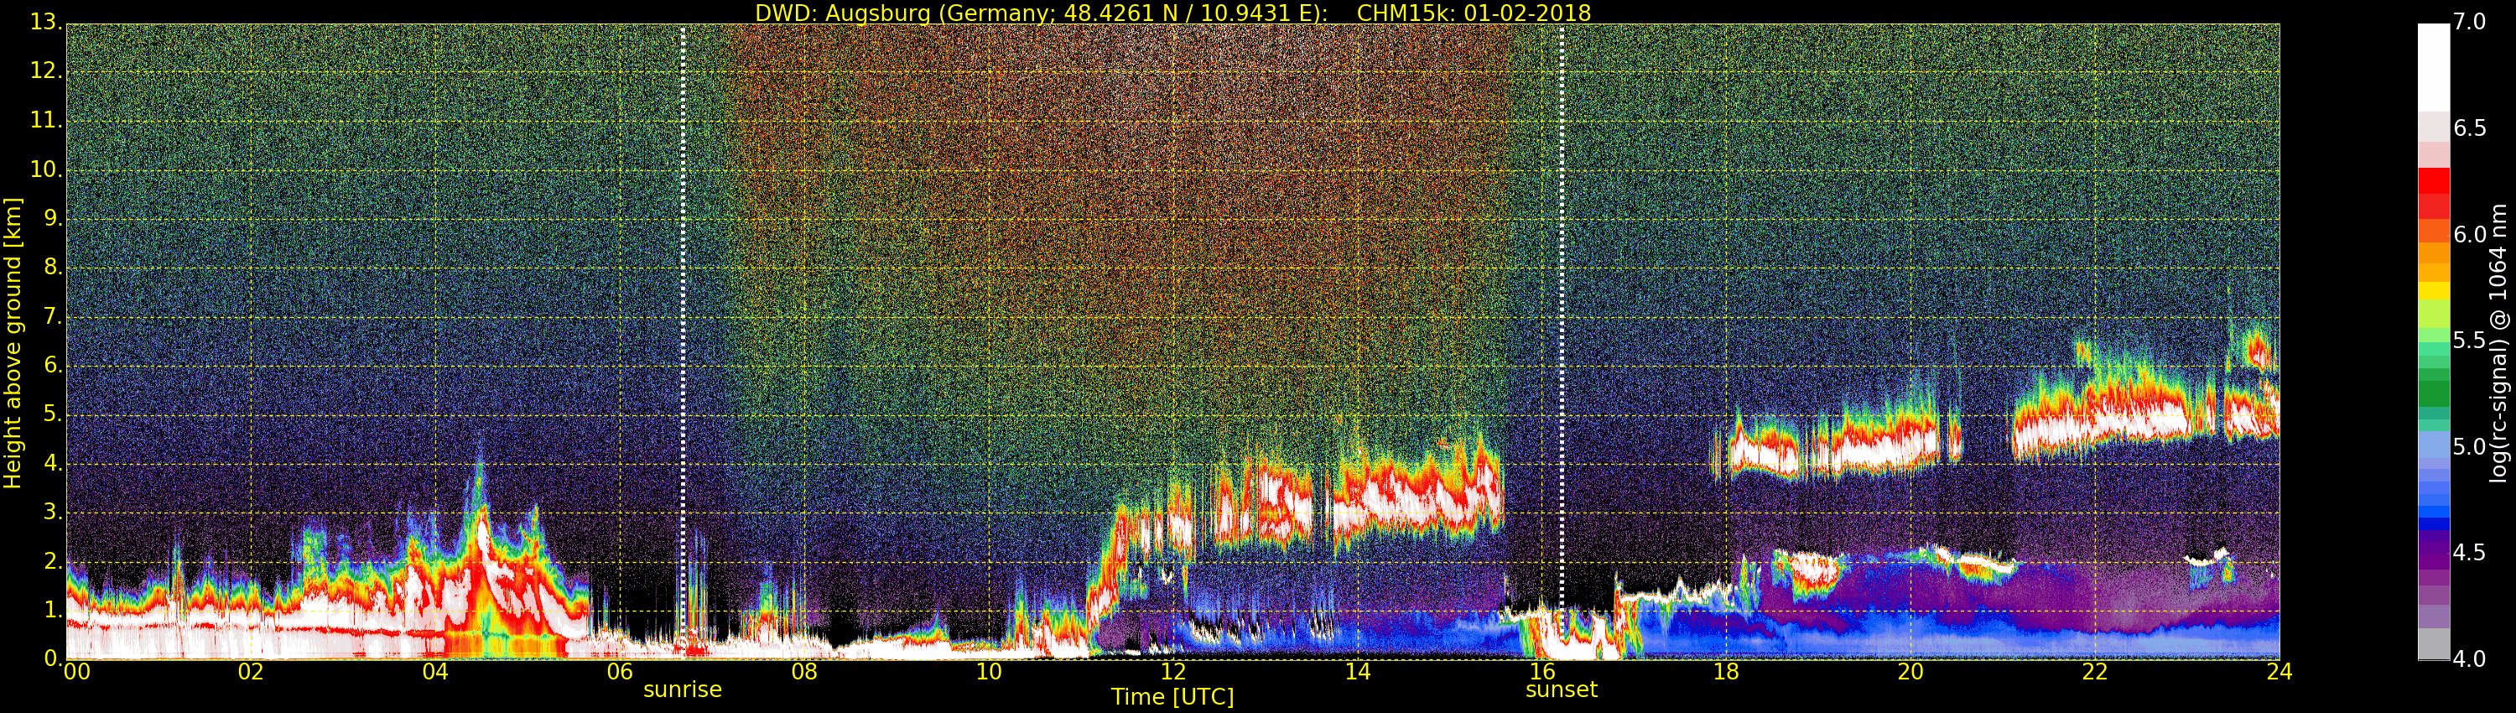Click time axis tick label '08'

[x=803, y=672]
